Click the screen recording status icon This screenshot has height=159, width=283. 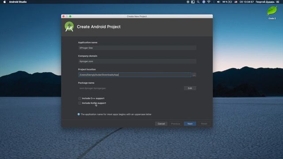tap(188, 2)
